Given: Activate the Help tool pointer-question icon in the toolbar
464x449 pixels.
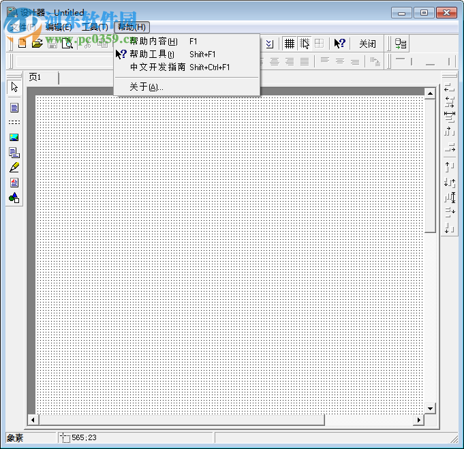Looking at the screenshot, I should 339,44.
